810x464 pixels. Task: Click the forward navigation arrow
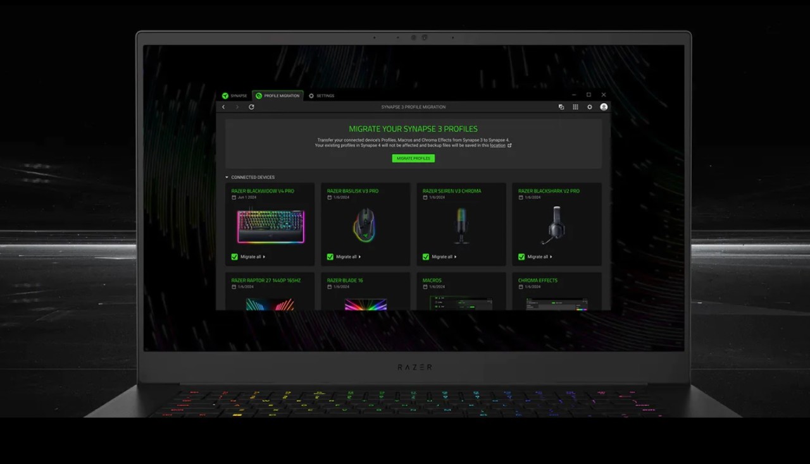point(237,107)
